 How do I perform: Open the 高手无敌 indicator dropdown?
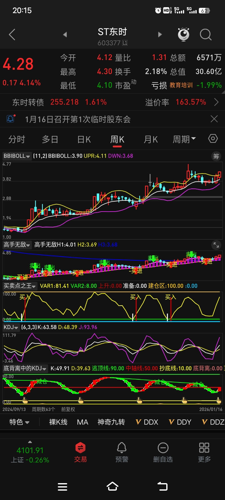(x=17, y=245)
